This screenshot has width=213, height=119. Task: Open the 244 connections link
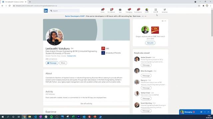51,59
